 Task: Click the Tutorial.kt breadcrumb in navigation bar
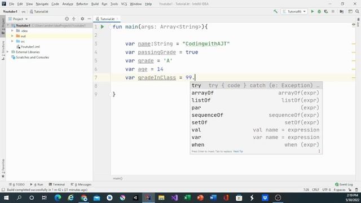point(39,11)
